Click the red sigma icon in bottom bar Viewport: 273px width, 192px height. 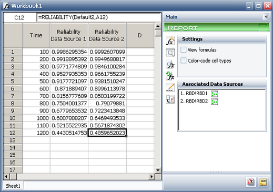pyautogui.click(x=251, y=182)
